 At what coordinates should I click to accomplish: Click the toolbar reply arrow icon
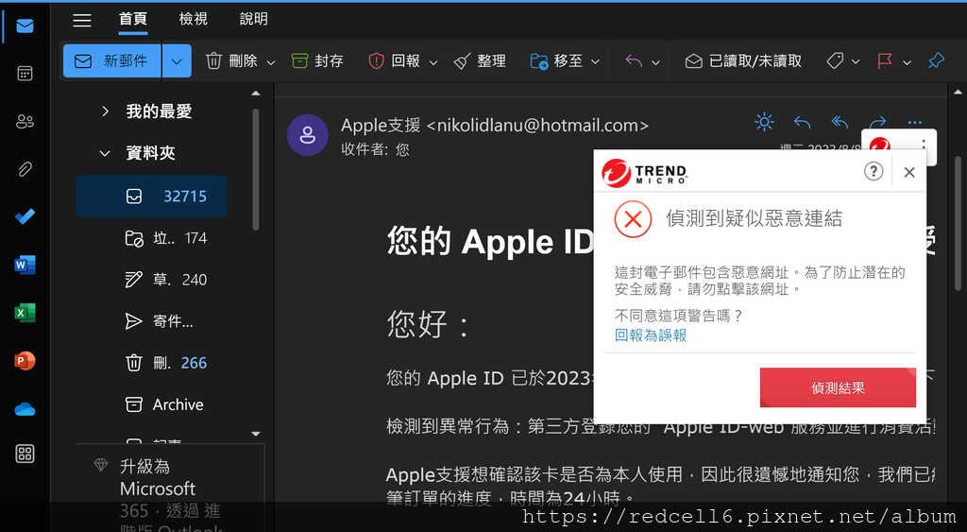coord(634,61)
